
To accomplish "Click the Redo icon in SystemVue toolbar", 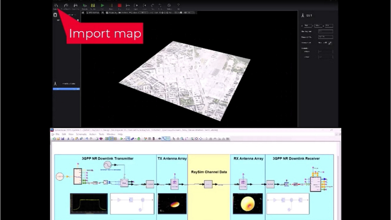I will click(91, 139).
